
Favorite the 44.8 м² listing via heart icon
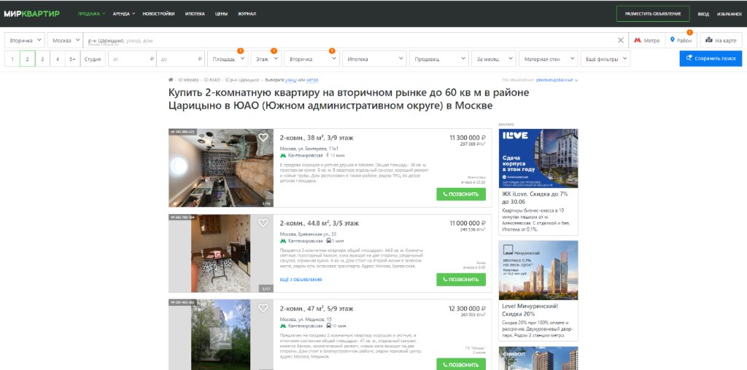point(263,222)
